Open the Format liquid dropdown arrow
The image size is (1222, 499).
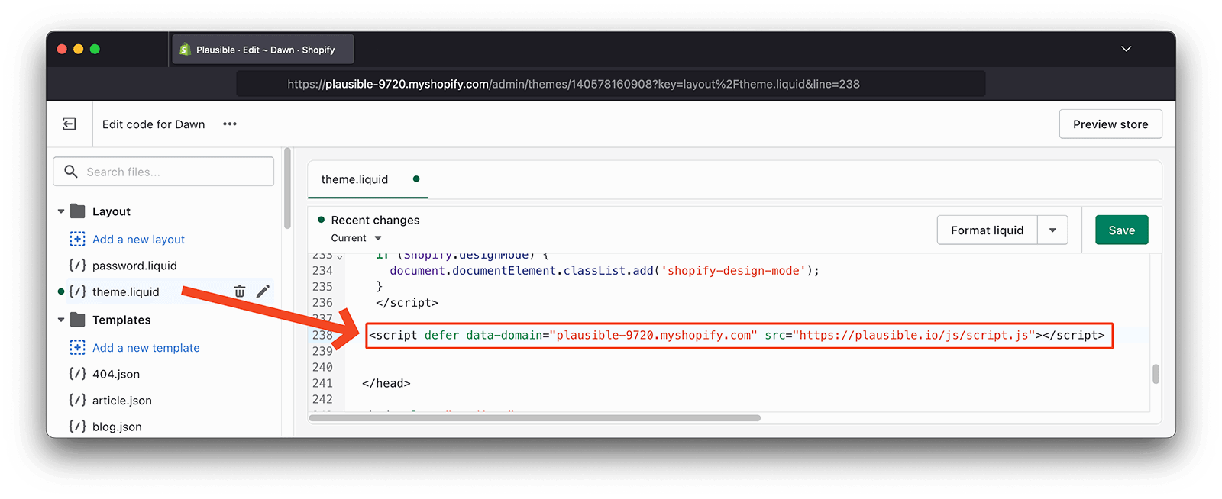(1052, 230)
